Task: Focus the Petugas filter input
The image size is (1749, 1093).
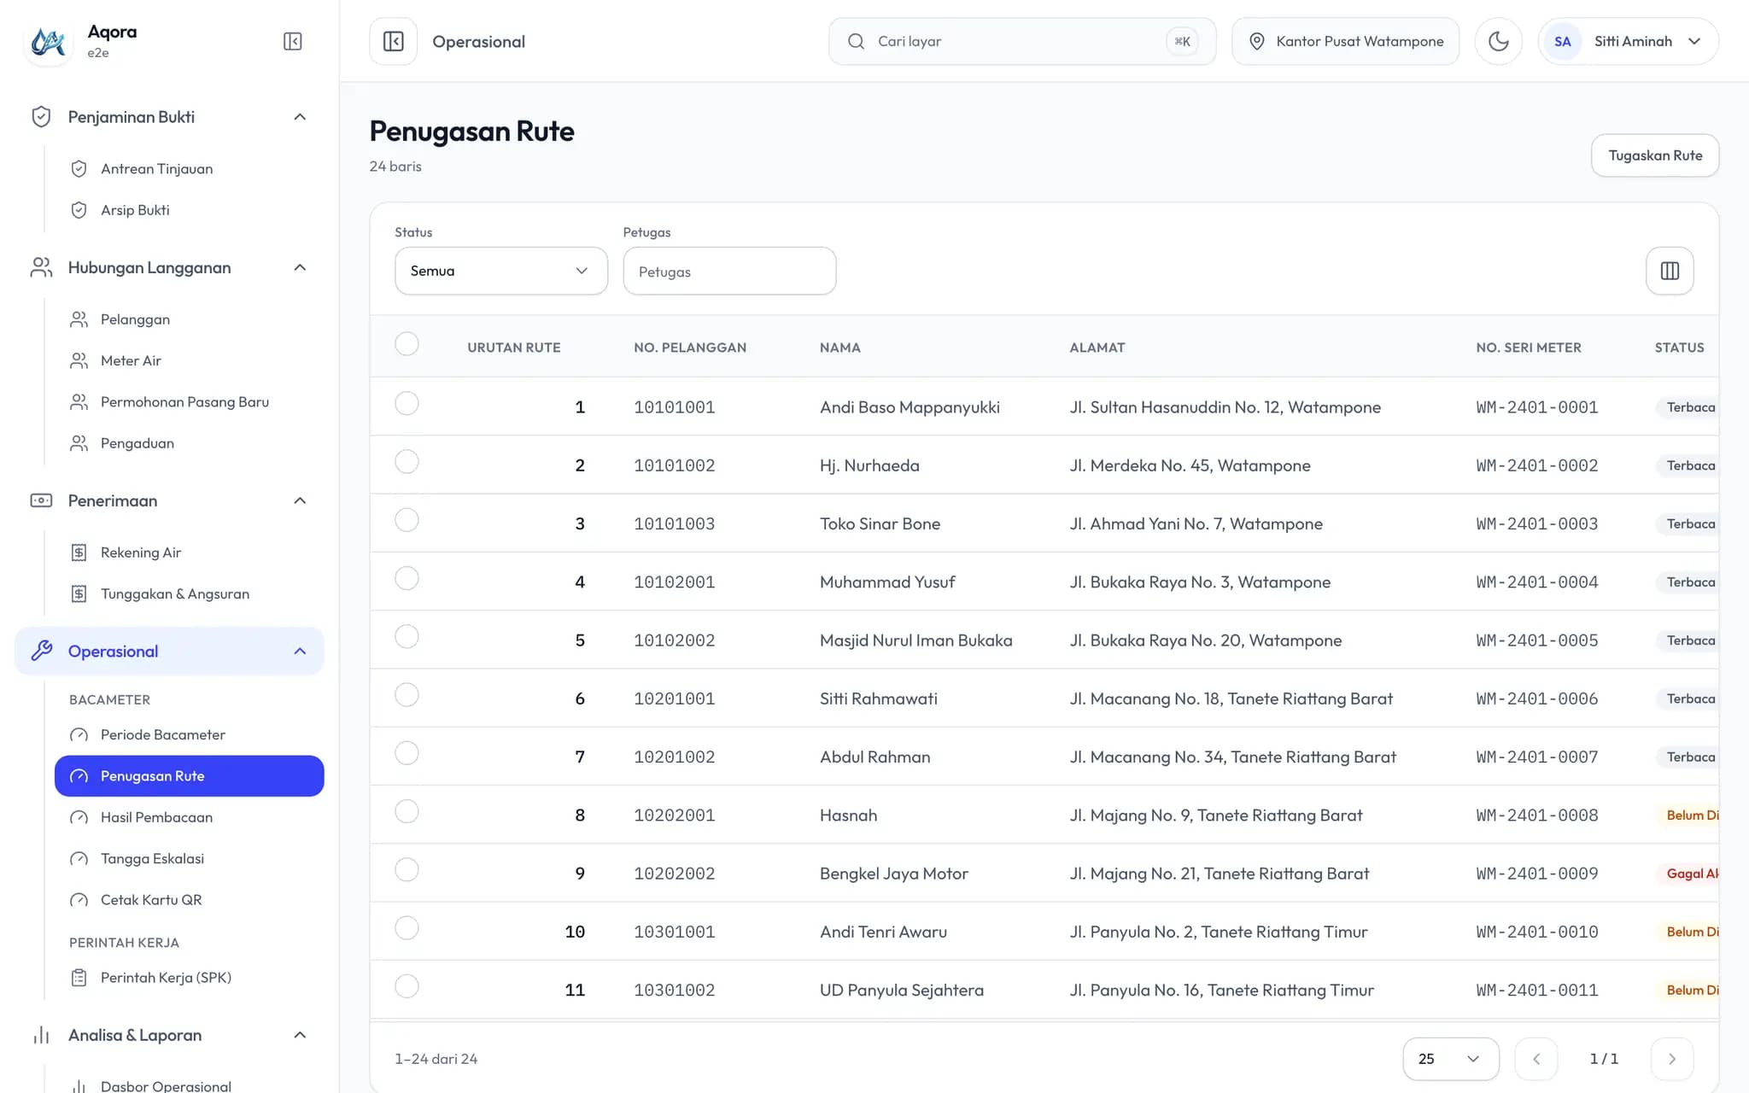Action: (x=730, y=271)
